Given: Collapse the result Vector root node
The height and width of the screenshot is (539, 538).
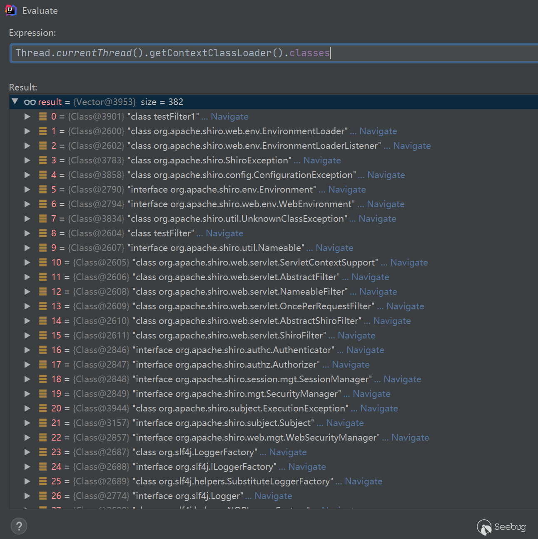Looking at the screenshot, I should pos(15,102).
